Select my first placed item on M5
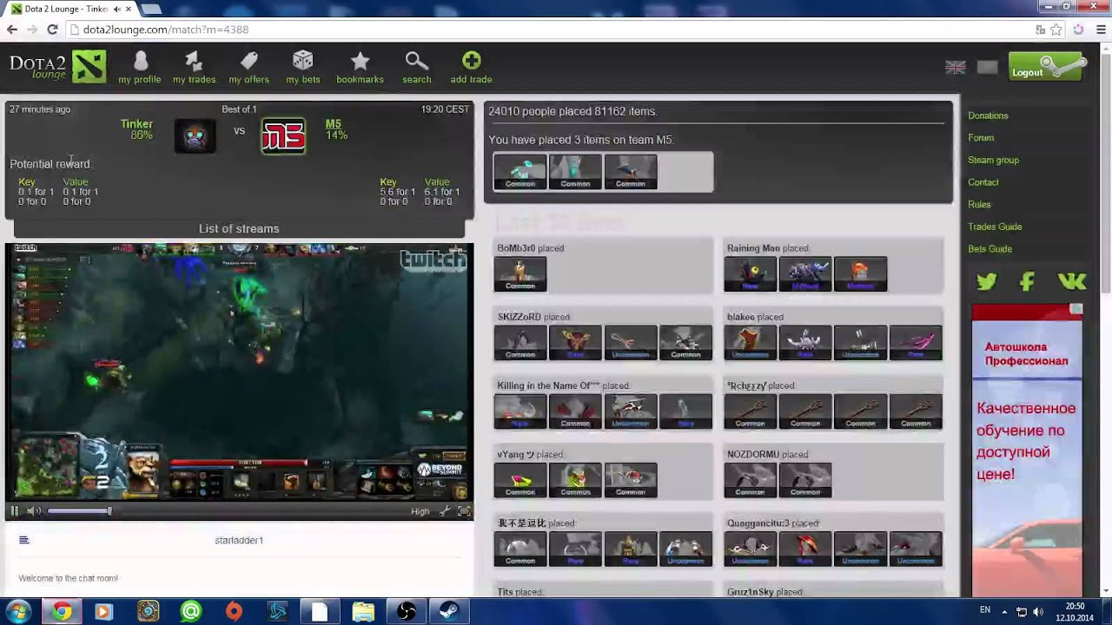 520,172
